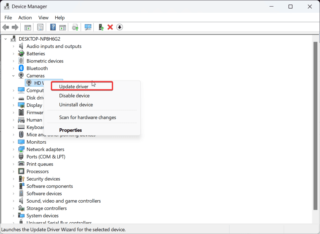This screenshot has height=234, width=320.
Task: Click the Storage controllers icon
Action: pos(21,208)
